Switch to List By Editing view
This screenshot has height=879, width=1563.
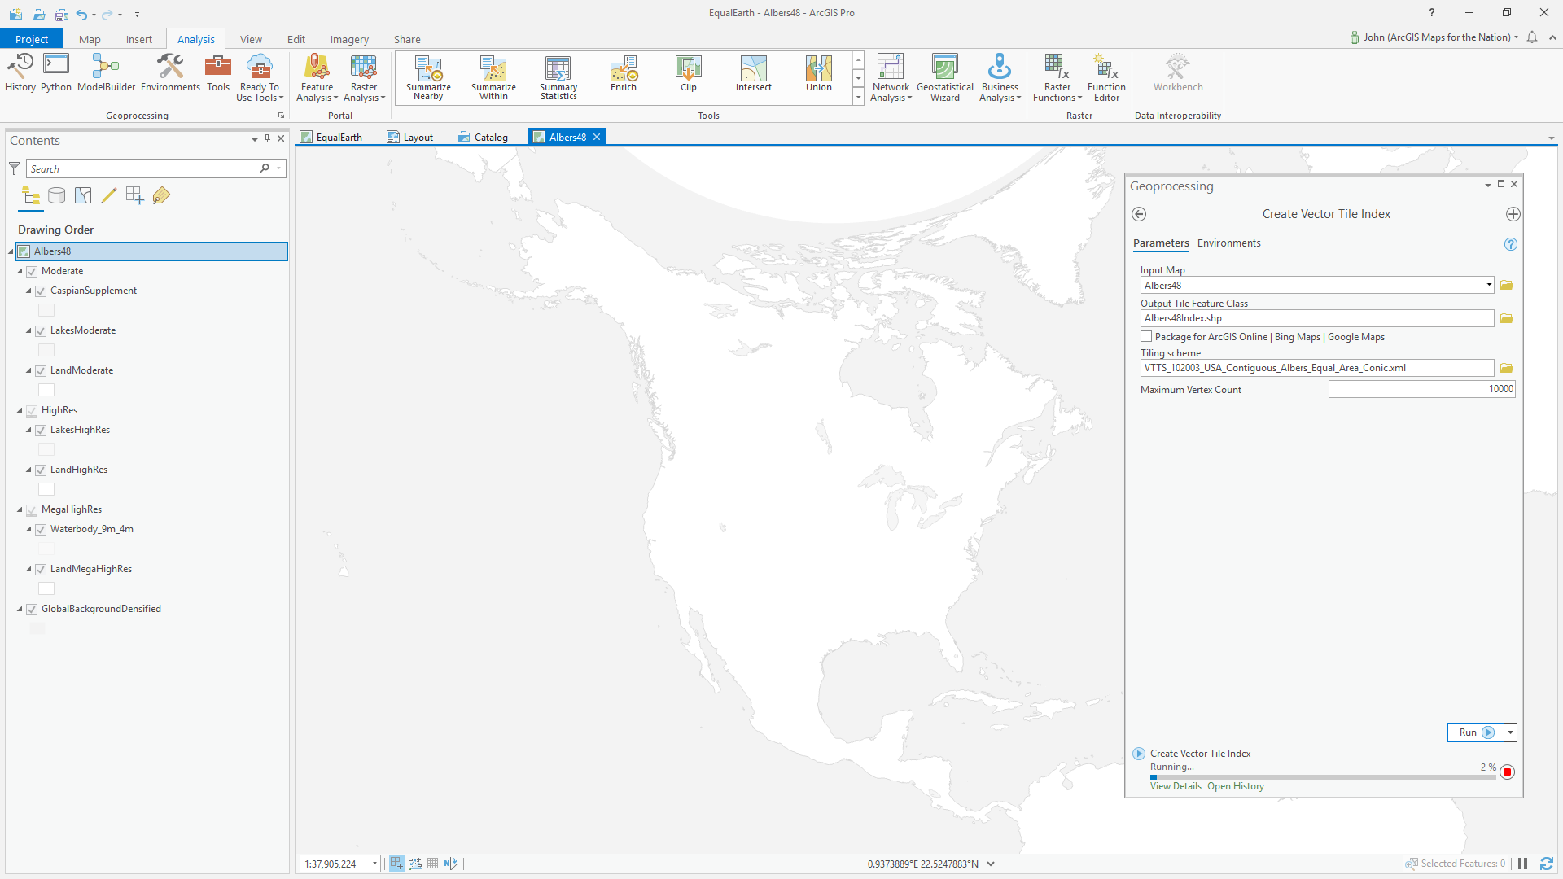tap(109, 195)
